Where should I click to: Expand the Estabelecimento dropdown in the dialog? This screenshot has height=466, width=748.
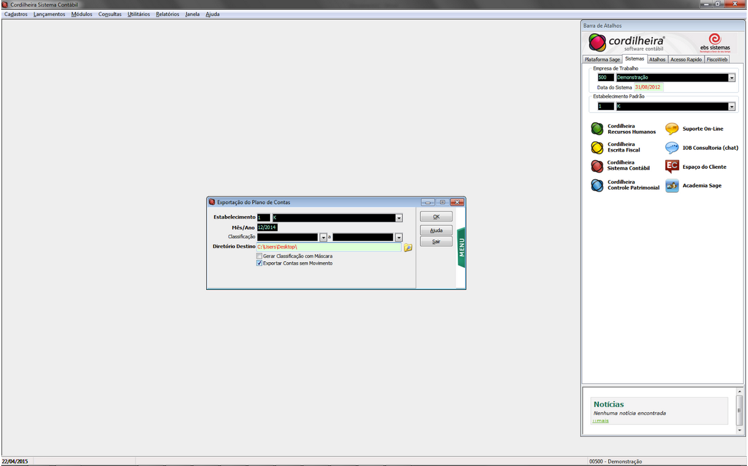click(x=399, y=218)
